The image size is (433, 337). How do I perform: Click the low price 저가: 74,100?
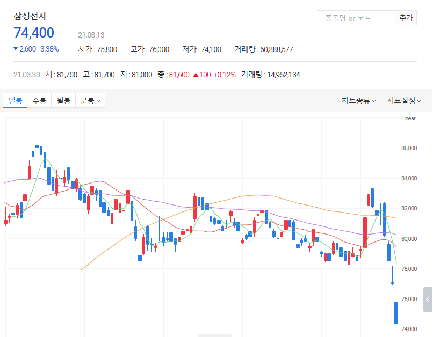pos(201,49)
